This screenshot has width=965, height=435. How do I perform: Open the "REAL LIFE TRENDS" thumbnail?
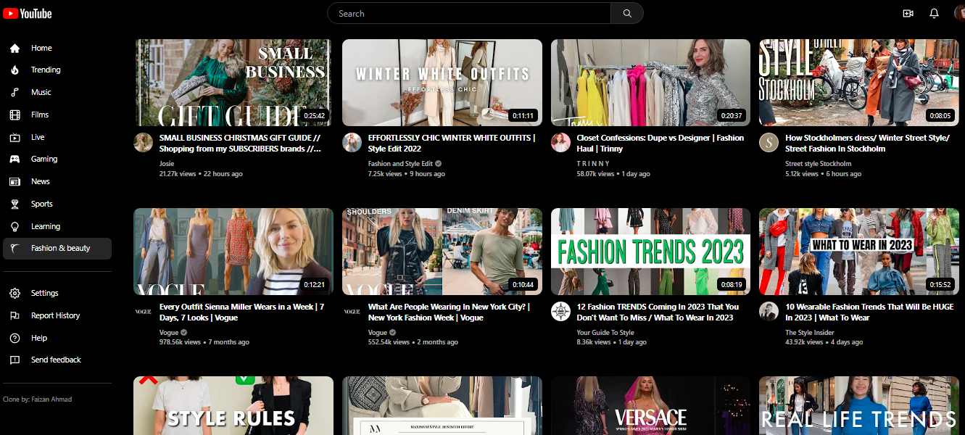[859, 405]
